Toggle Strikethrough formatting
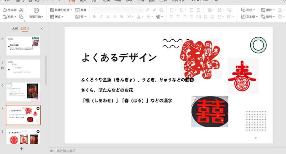 pyautogui.click(x=115, y=17)
